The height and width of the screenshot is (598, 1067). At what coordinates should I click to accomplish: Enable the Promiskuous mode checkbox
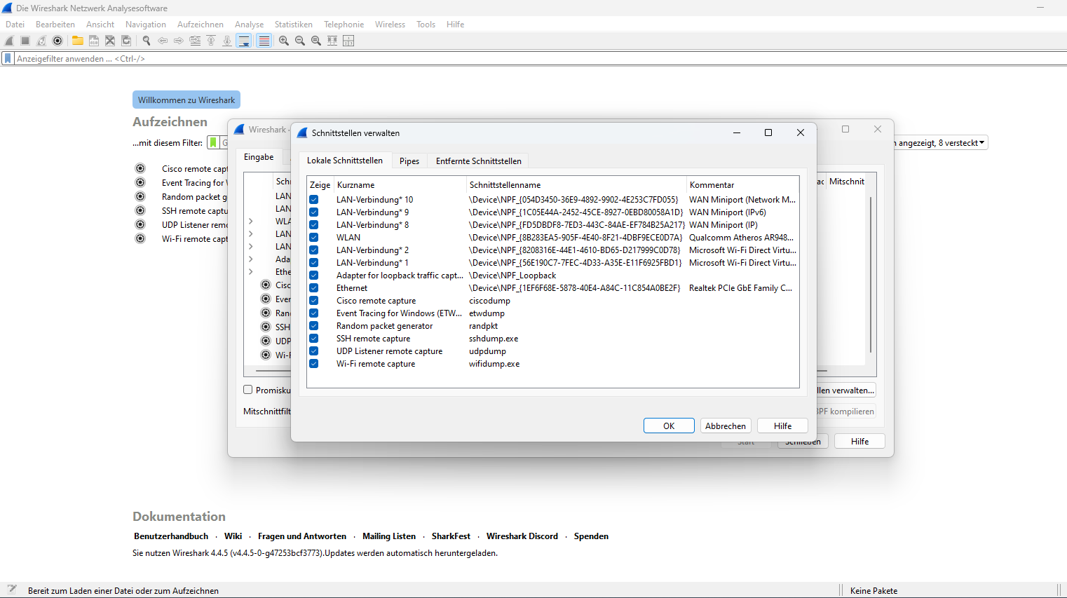point(248,390)
